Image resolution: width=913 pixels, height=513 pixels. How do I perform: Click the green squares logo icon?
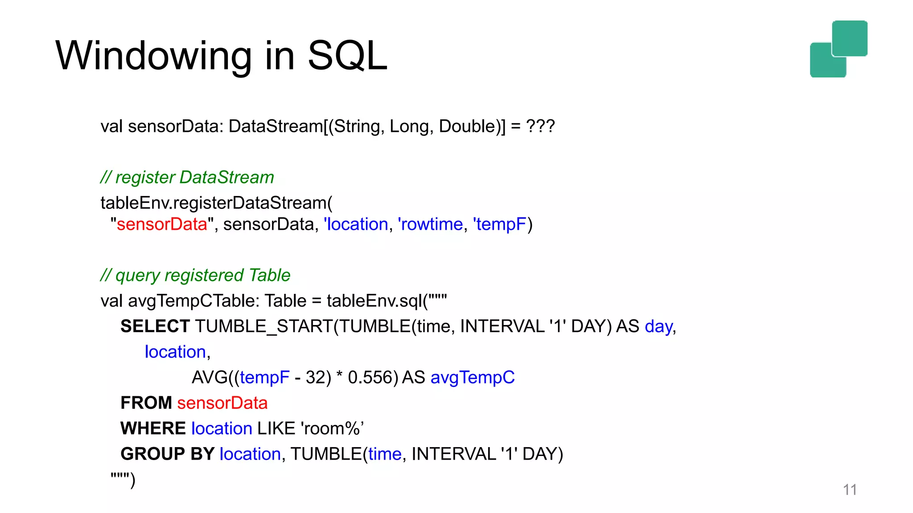(838, 49)
